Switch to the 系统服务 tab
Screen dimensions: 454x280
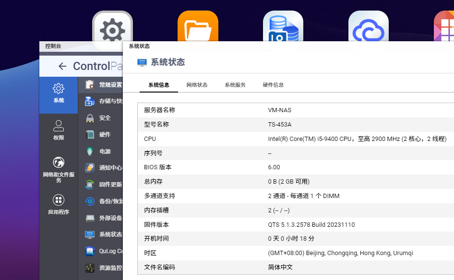click(x=235, y=85)
